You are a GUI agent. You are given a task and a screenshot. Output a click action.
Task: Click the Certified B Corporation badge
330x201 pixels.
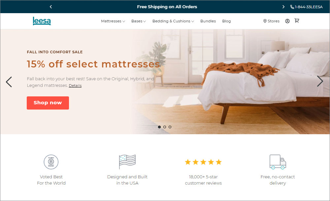[51, 162]
